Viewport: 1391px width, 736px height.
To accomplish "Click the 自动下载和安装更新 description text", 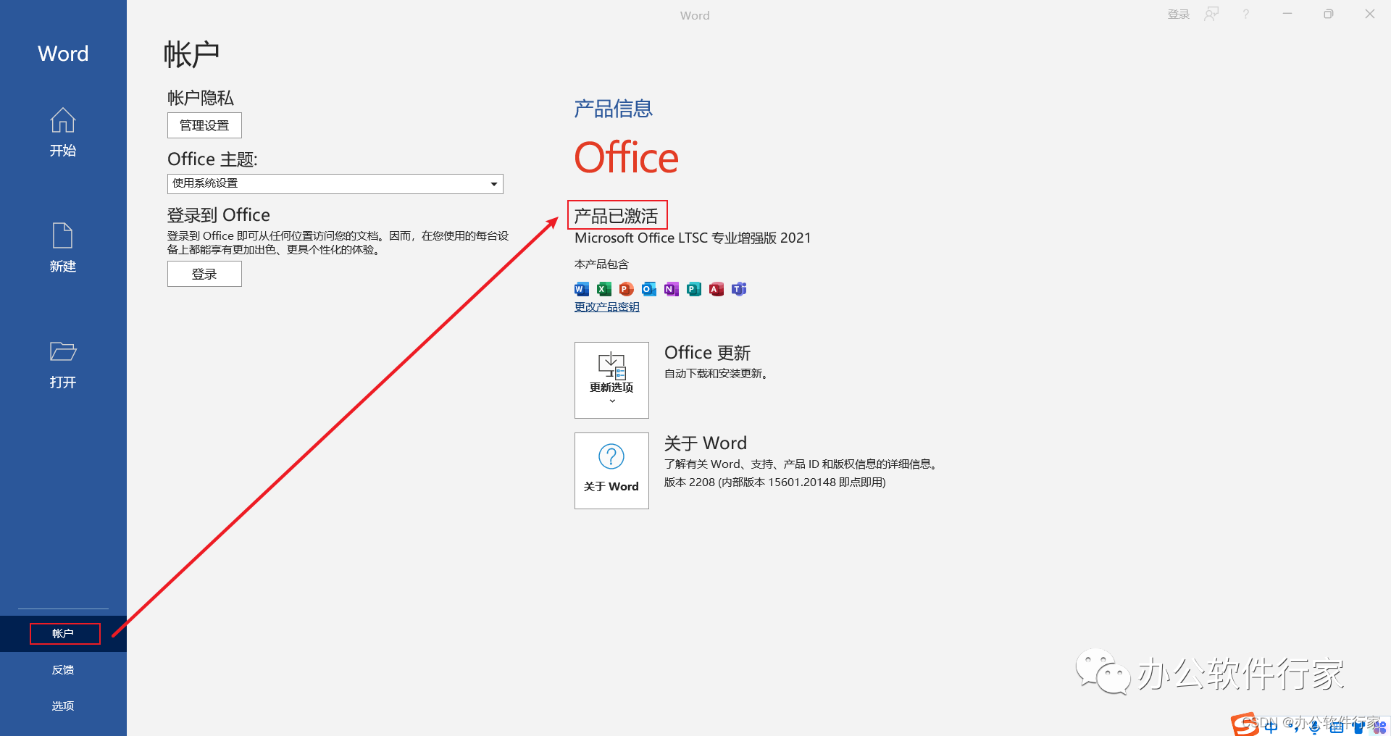I will (717, 374).
